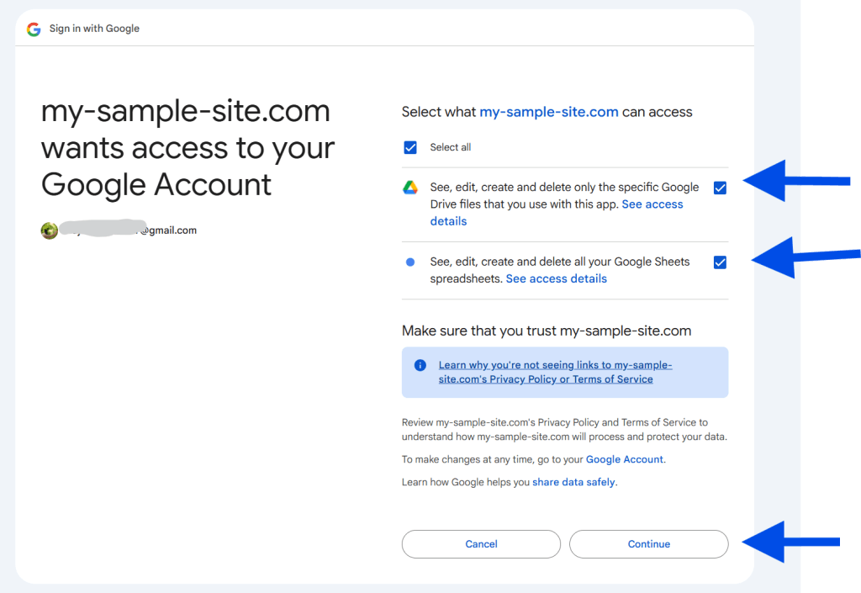Click the info icon in blue banner
This screenshot has height=593, width=861.
[x=420, y=365]
